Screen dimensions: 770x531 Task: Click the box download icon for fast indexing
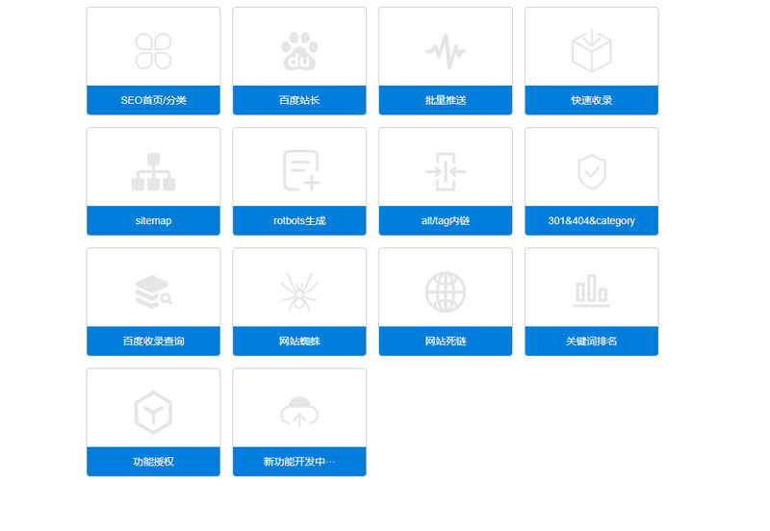pos(591,51)
